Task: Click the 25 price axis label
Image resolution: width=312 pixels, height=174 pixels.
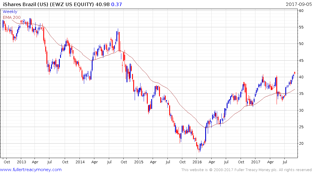Action: tap(301, 127)
